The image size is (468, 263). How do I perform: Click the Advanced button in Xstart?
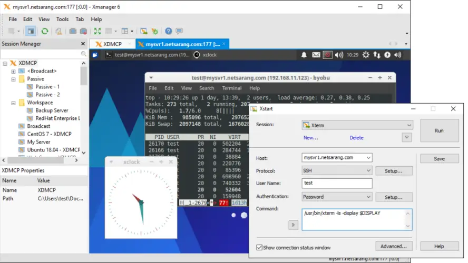[394, 246]
